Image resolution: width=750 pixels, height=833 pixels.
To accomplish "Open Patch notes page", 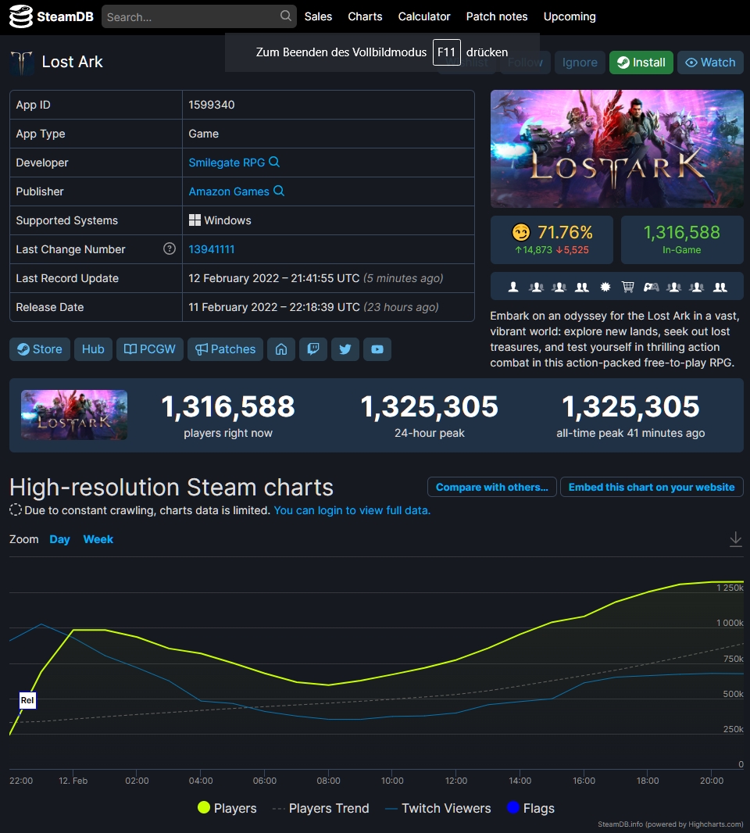I will pyautogui.click(x=497, y=16).
